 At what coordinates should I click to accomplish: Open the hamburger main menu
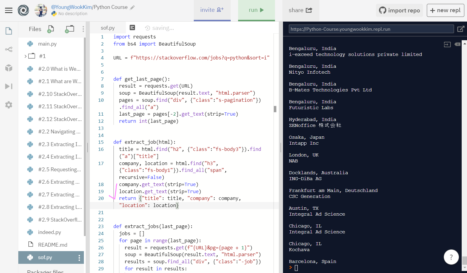point(9,10)
